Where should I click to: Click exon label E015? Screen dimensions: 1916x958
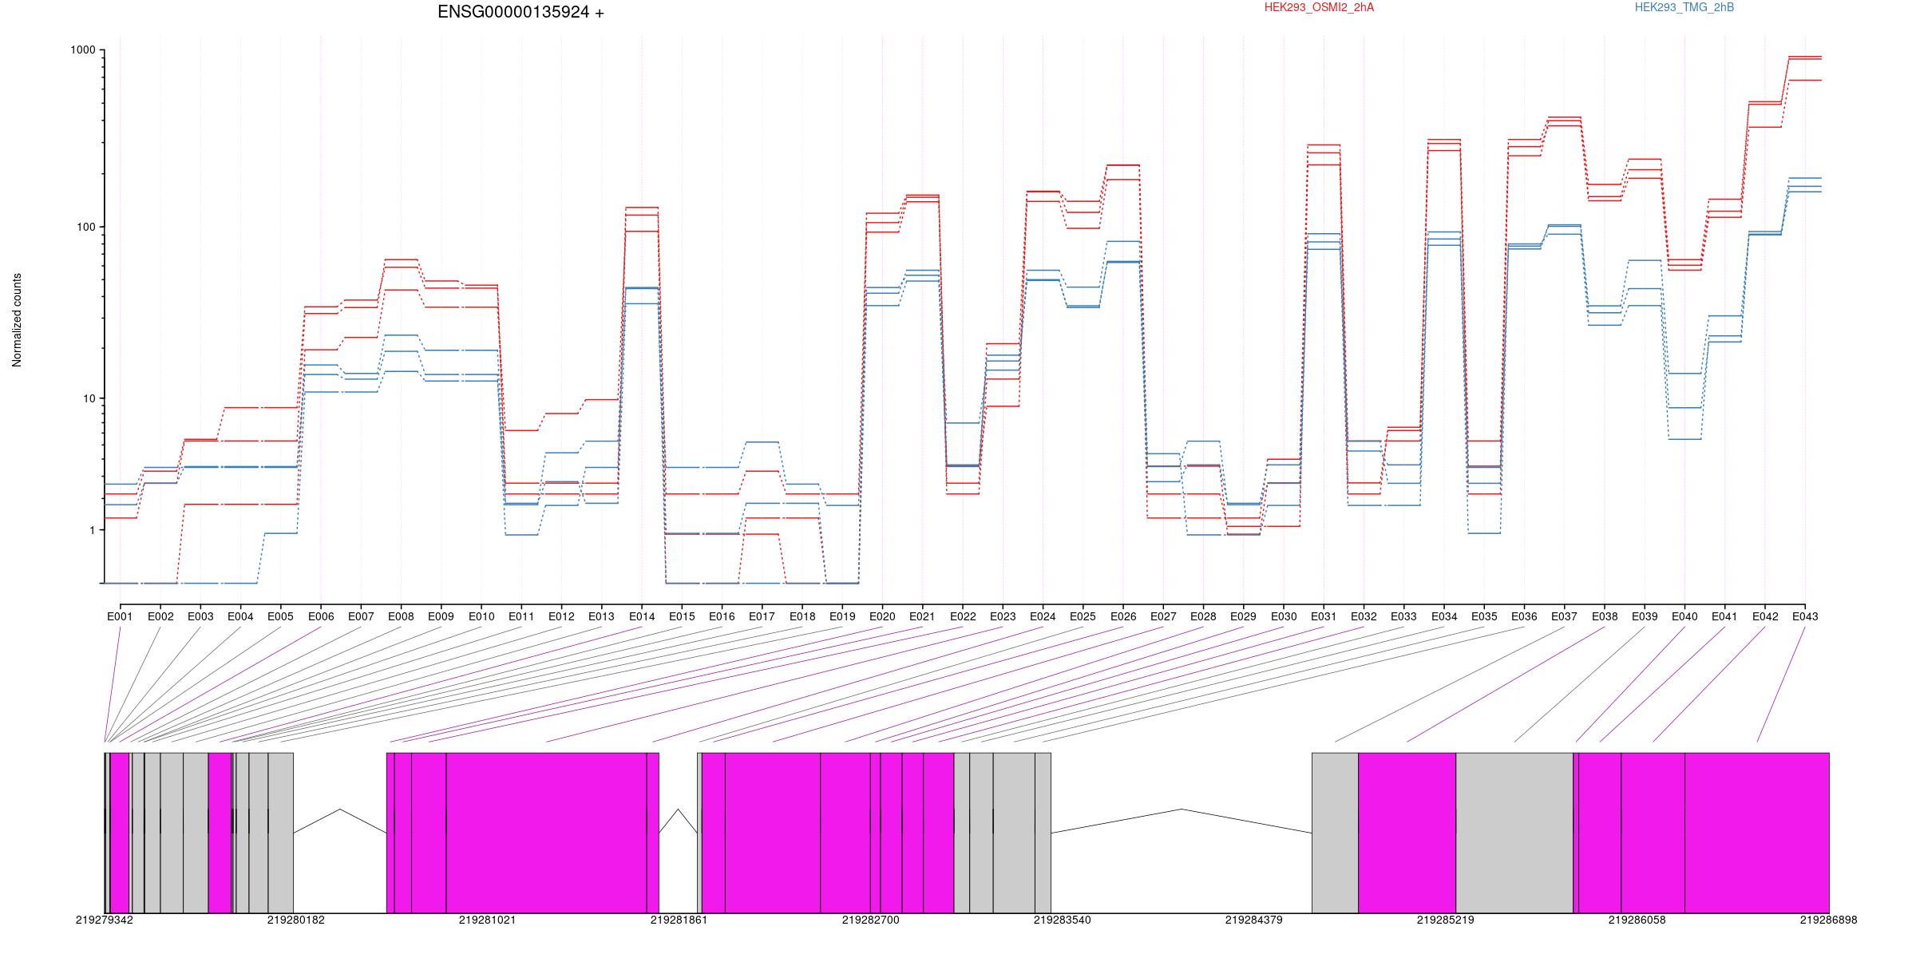click(x=682, y=616)
